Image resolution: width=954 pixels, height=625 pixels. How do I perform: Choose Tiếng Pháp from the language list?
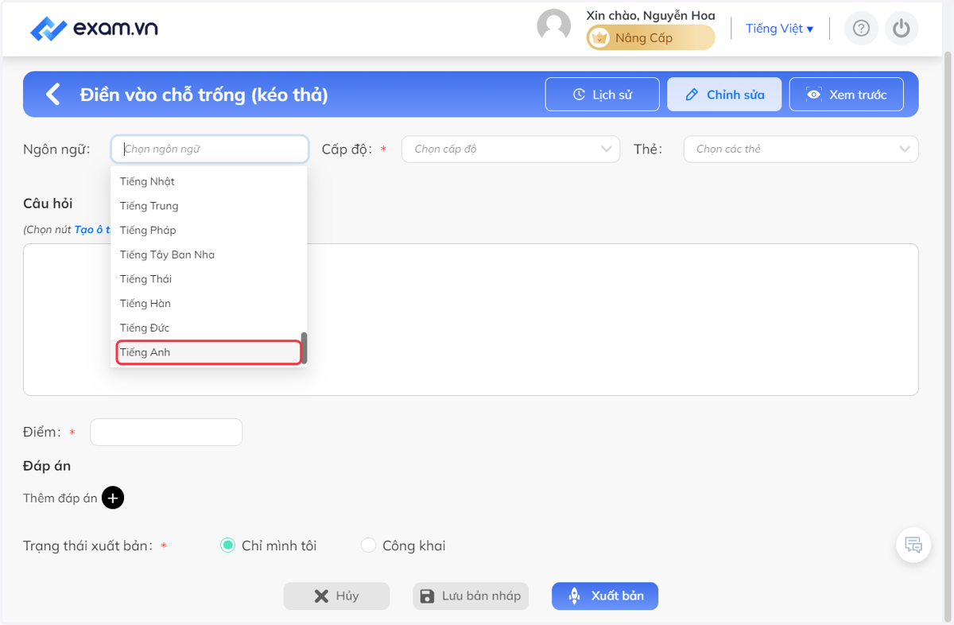click(207, 231)
